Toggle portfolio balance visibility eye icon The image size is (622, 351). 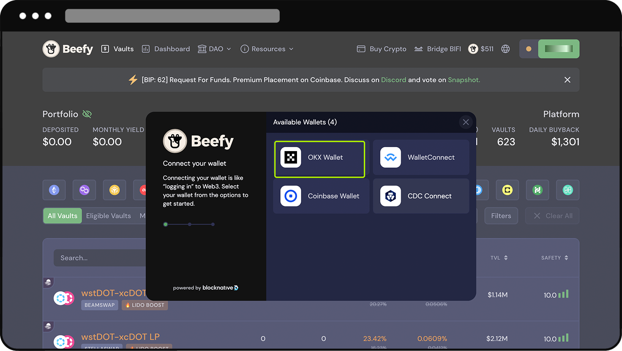coord(87,114)
